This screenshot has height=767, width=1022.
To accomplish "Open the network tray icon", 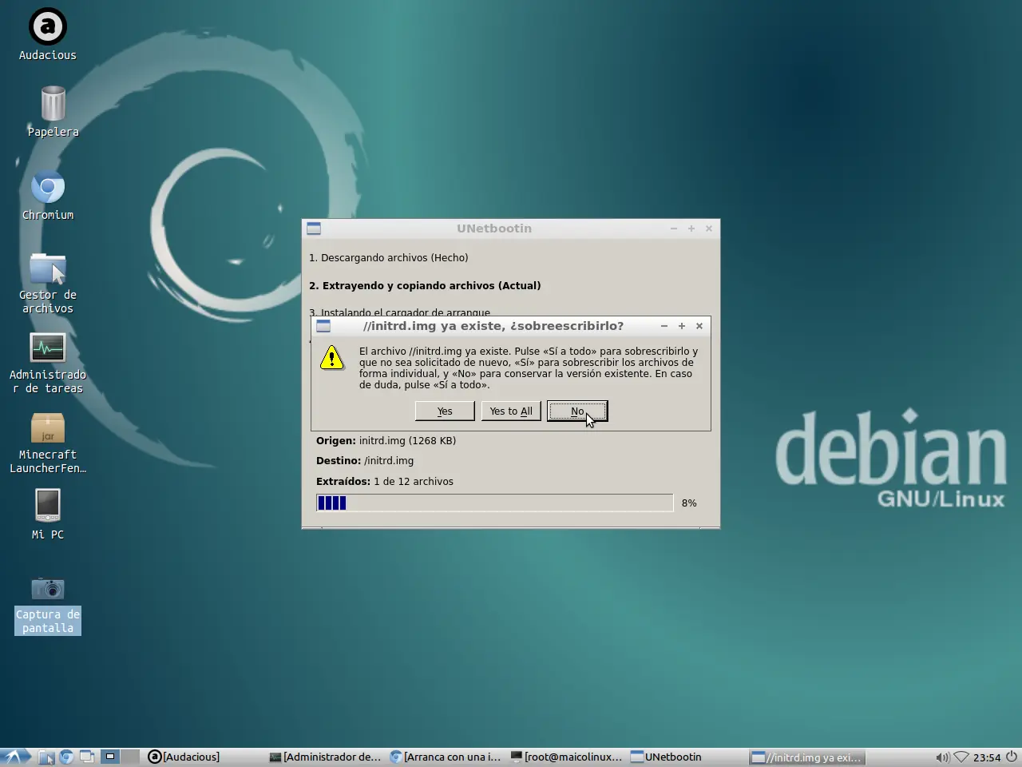I will pyautogui.click(x=961, y=757).
